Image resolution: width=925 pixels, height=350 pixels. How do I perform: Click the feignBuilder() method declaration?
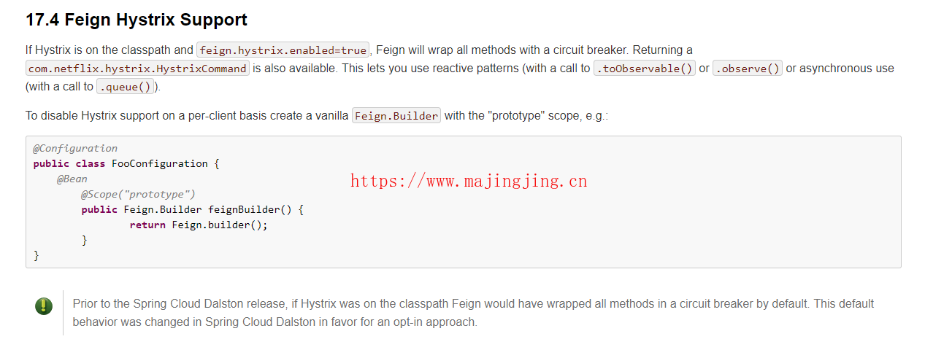(x=192, y=209)
